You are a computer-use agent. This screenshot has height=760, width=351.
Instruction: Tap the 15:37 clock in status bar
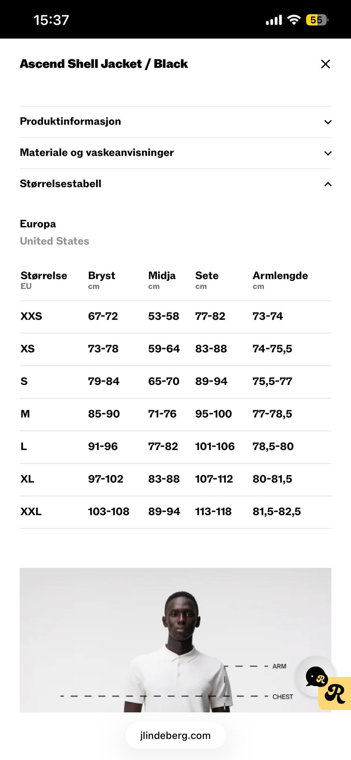pos(51,20)
